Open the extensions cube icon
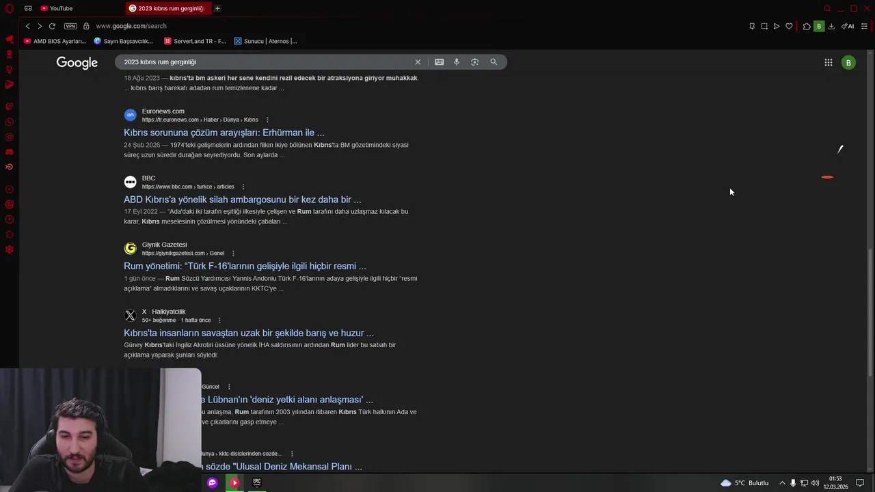This screenshot has width=875, height=492. [x=807, y=26]
